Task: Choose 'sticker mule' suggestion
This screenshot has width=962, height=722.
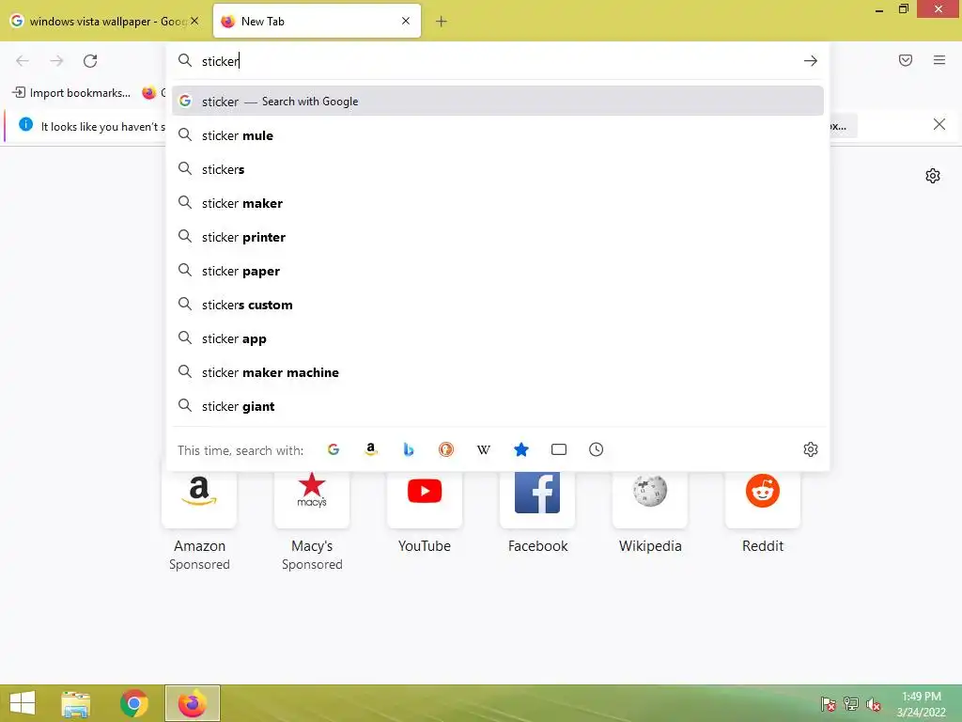Action: pos(498,135)
